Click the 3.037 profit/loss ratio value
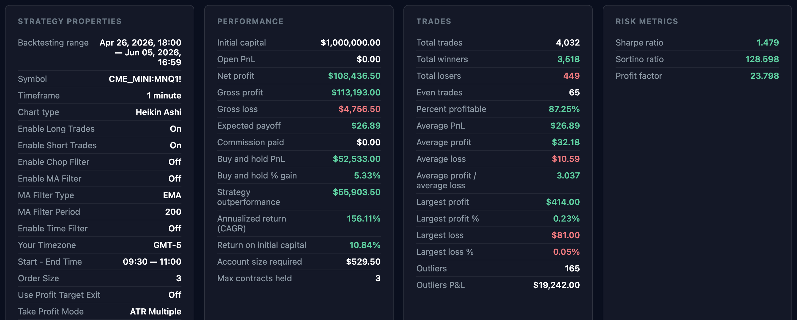Viewport: 797px width, 320px height. coord(568,175)
